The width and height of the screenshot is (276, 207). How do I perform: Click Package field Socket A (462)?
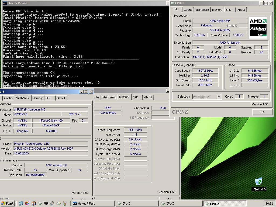pos(220,30)
